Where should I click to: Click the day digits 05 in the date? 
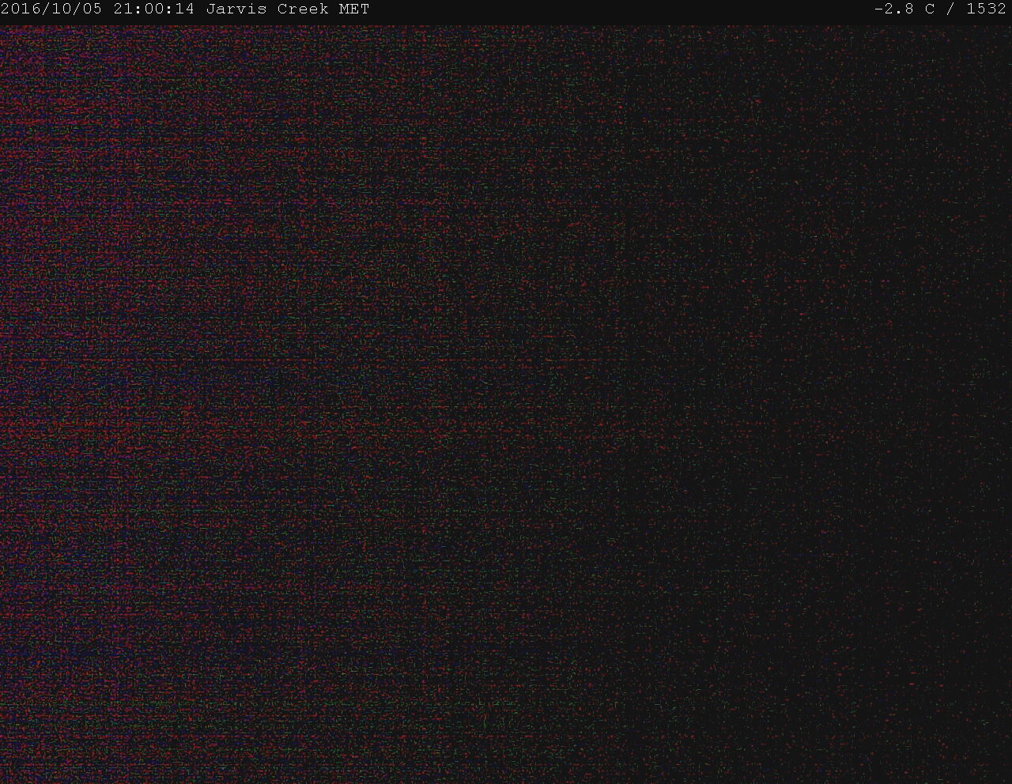point(93,9)
